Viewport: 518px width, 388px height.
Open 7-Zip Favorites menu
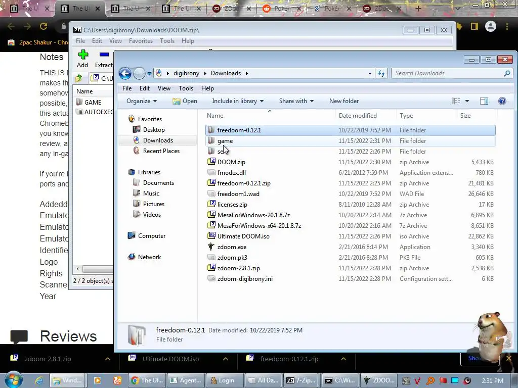[141, 41]
